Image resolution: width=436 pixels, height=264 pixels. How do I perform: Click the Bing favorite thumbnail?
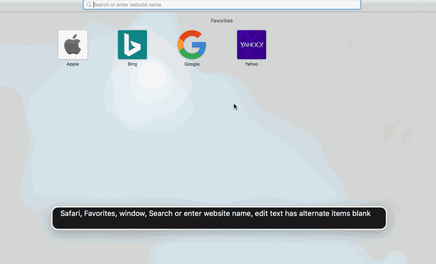(132, 45)
